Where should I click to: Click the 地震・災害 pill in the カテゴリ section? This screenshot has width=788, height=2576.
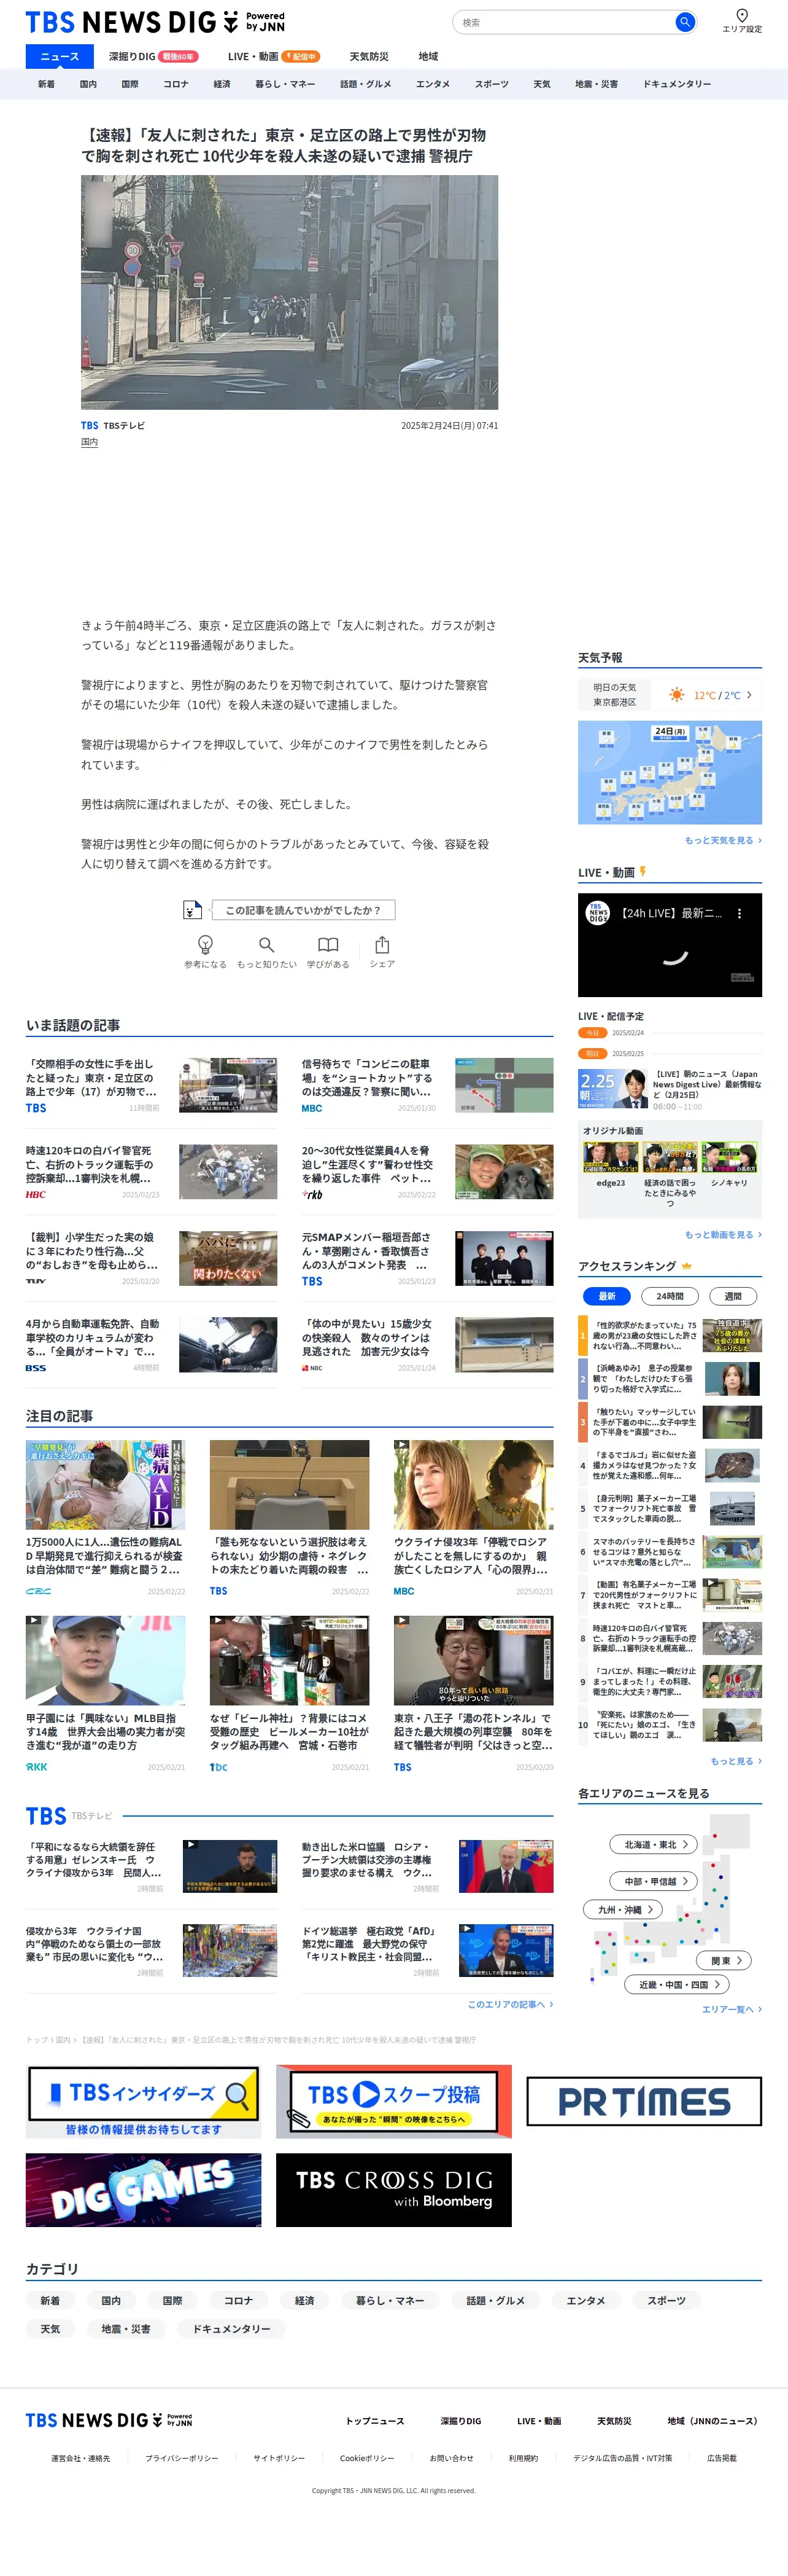126,2328
